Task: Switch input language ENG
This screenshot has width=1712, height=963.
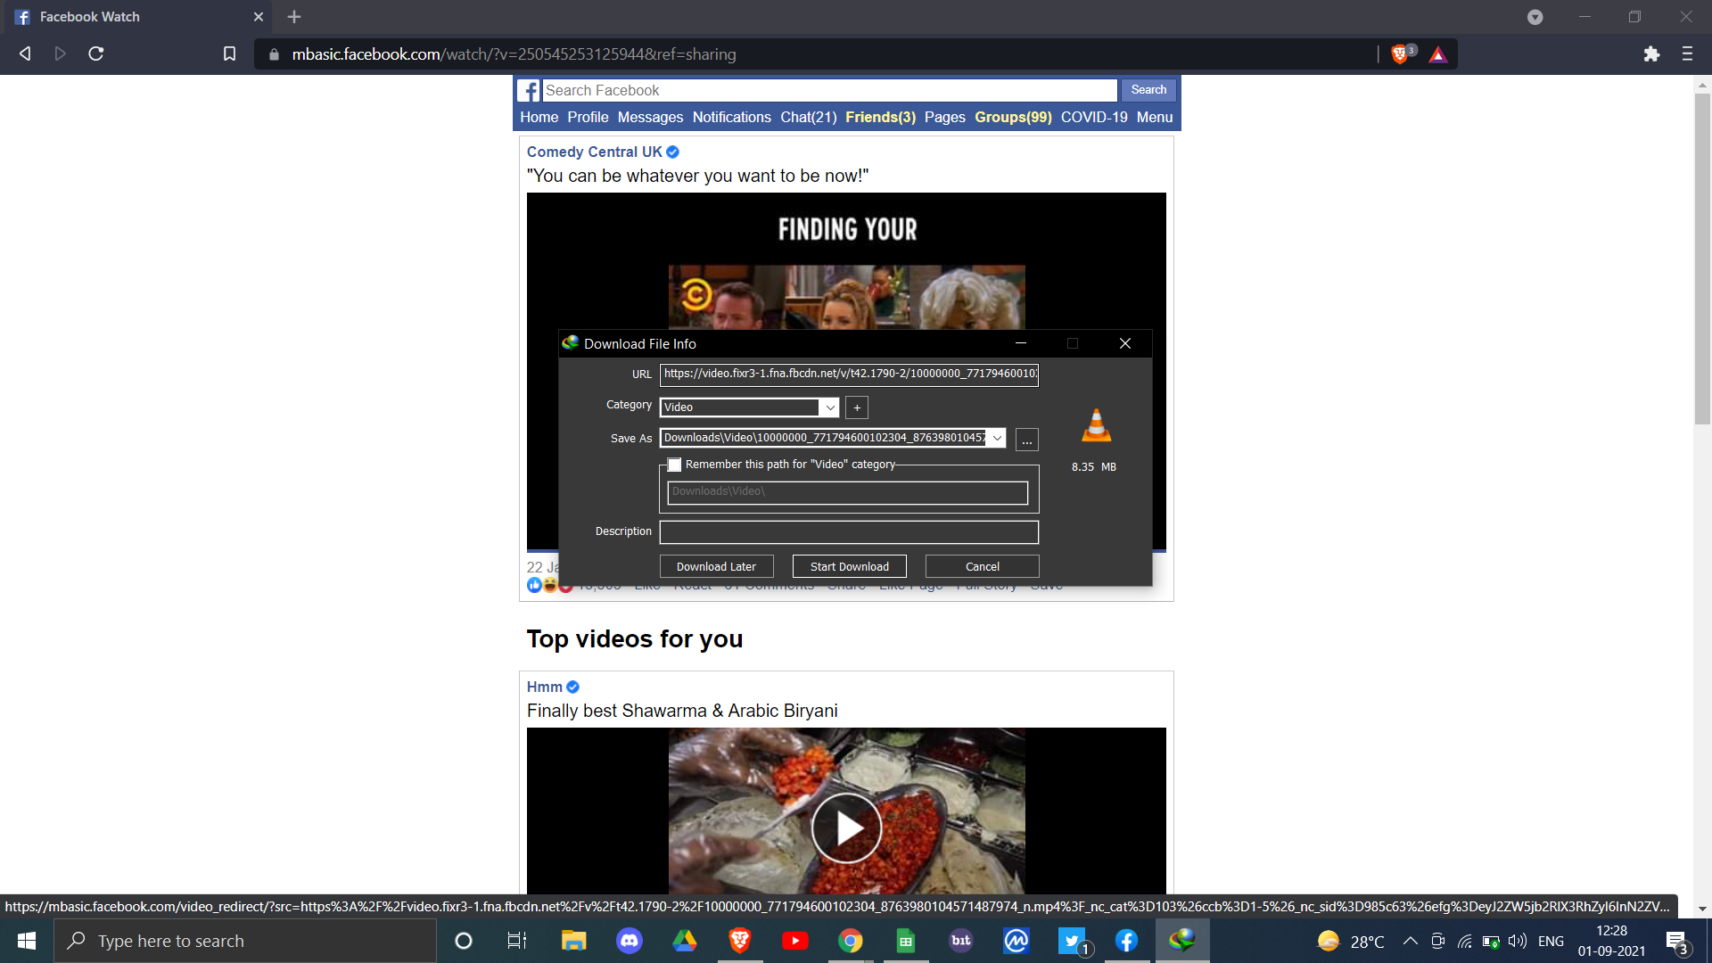Action: pyautogui.click(x=1551, y=941)
